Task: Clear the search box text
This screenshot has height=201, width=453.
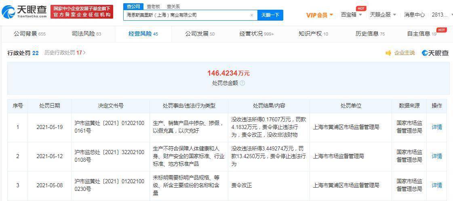Action: (x=252, y=15)
